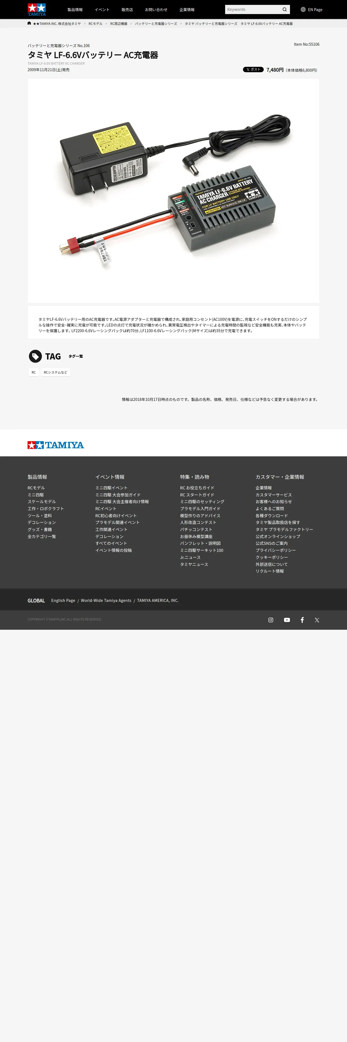Click the Keywords search field
Screen dimensions: 347x1042
[x=253, y=9]
